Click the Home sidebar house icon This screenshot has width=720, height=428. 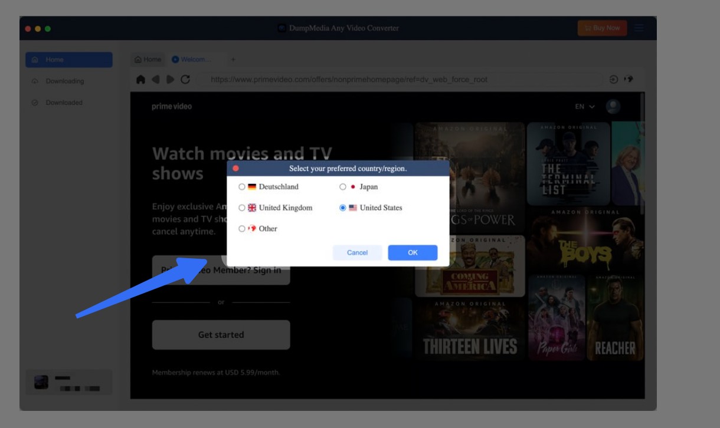coord(35,60)
